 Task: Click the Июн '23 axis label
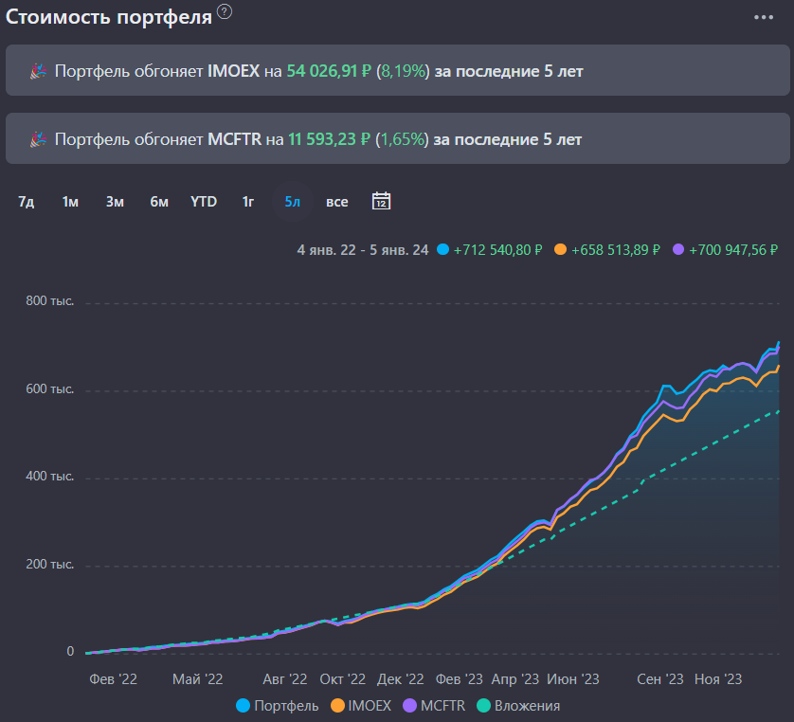click(572, 679)
